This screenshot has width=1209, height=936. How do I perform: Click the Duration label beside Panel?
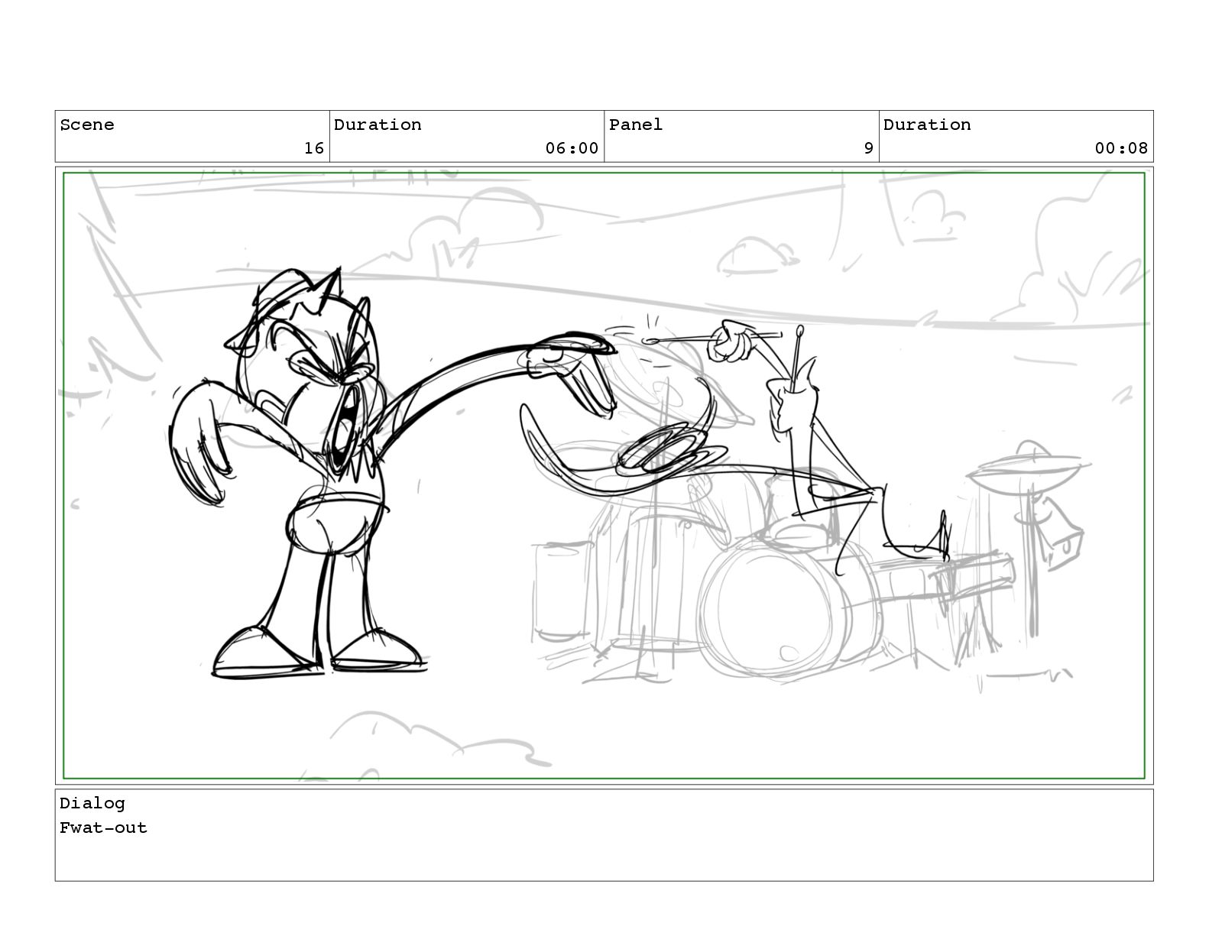point(927,125)
